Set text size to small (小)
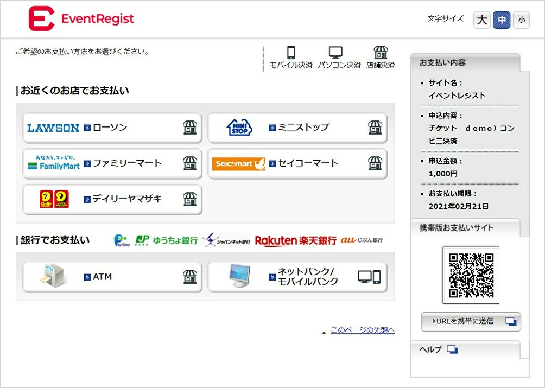The image size is (545, 388). [x=521, y=20]
